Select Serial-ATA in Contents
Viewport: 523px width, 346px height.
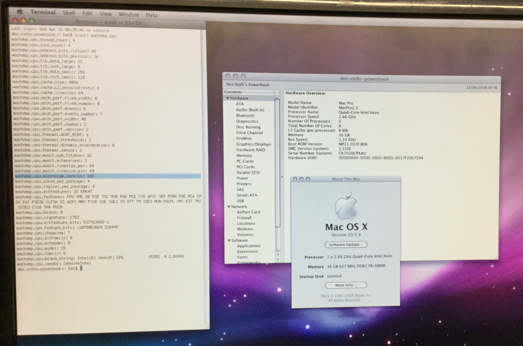247,195
